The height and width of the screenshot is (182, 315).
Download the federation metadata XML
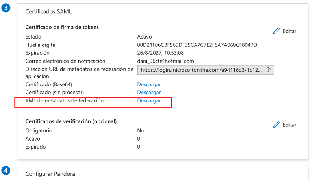[x=149, y=100]
